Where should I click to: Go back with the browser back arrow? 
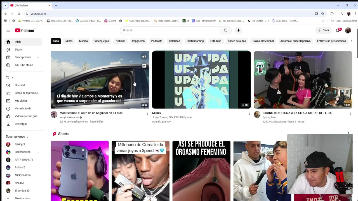[x=6, y=14]
